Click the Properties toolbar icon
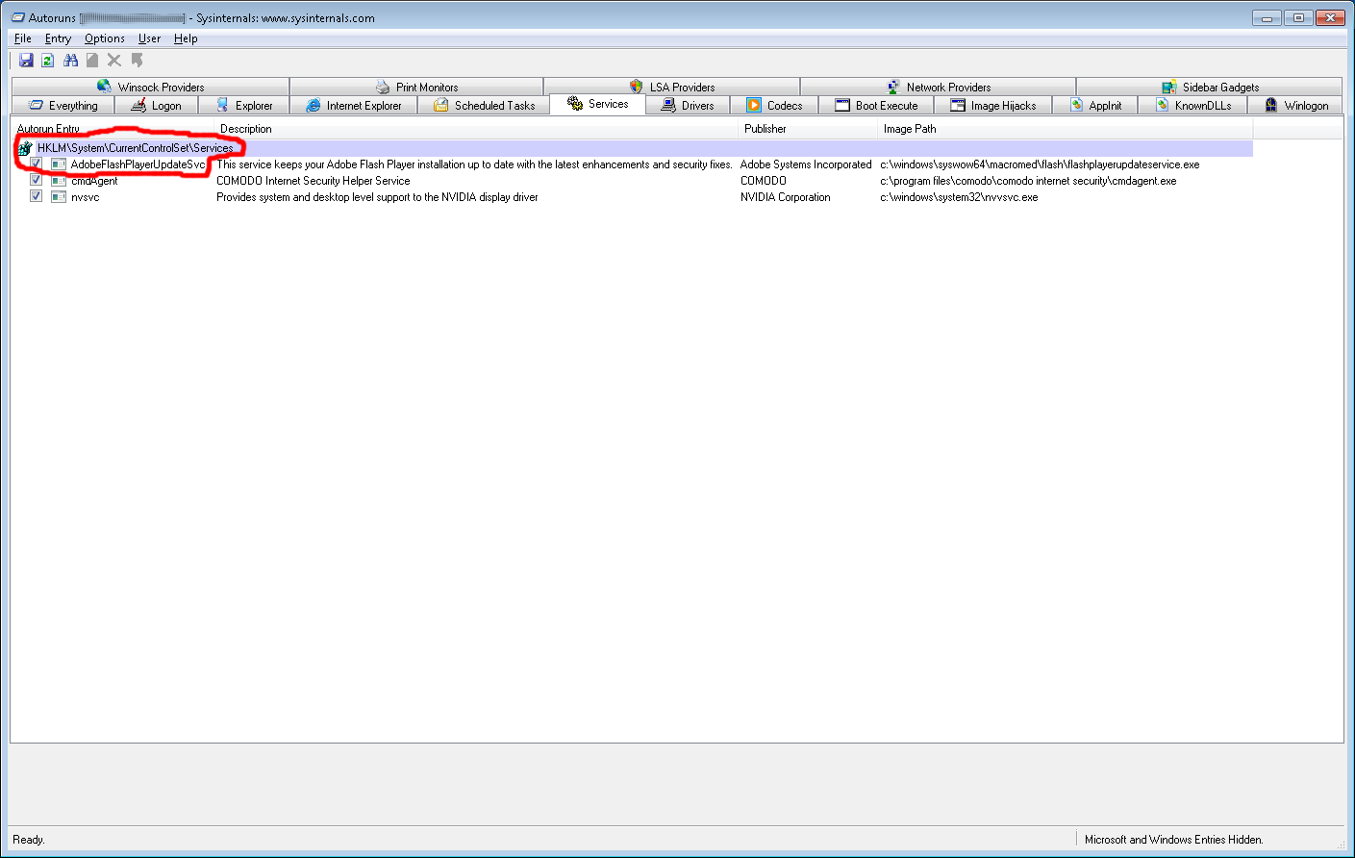 pyautogui.click(x=92, y=61)
